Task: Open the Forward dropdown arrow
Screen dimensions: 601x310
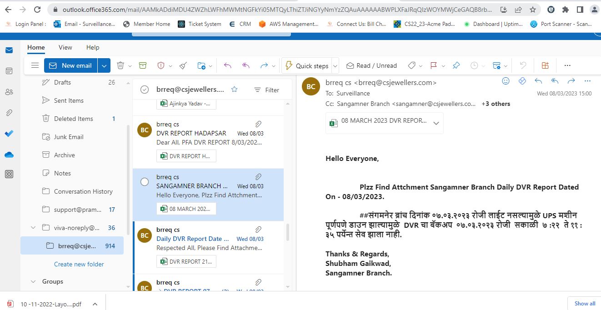Action: tap(274, 66)
